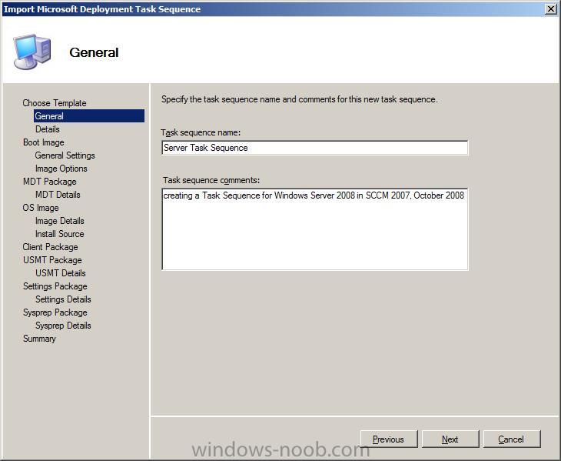561x461 pixels.
Task: Open the USMT Details step
Action: pyautogui.click(x=61, y=273)
